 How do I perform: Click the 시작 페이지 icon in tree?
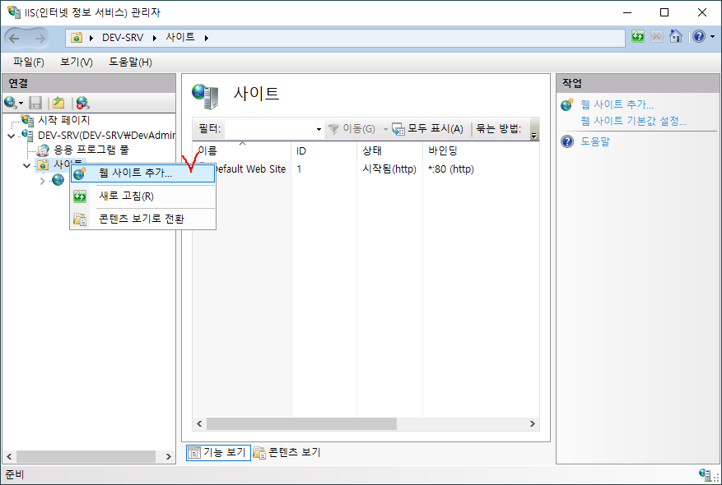[28, 121]
